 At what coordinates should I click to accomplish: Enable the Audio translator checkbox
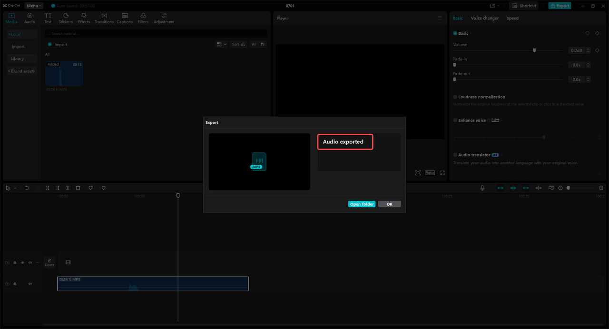pos(455,155)
